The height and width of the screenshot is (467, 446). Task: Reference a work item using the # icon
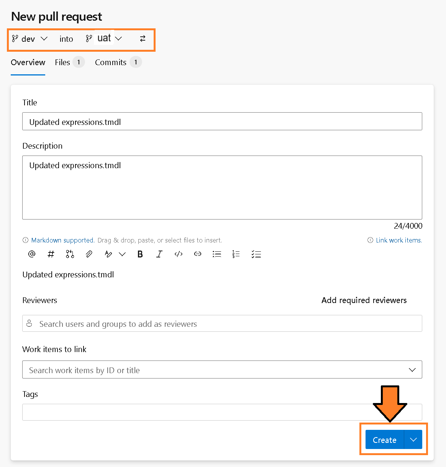click(x=51, y=254)
